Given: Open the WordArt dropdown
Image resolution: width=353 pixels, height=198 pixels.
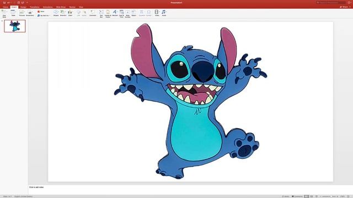Looking at the screenshot, I should click(115, 13).
